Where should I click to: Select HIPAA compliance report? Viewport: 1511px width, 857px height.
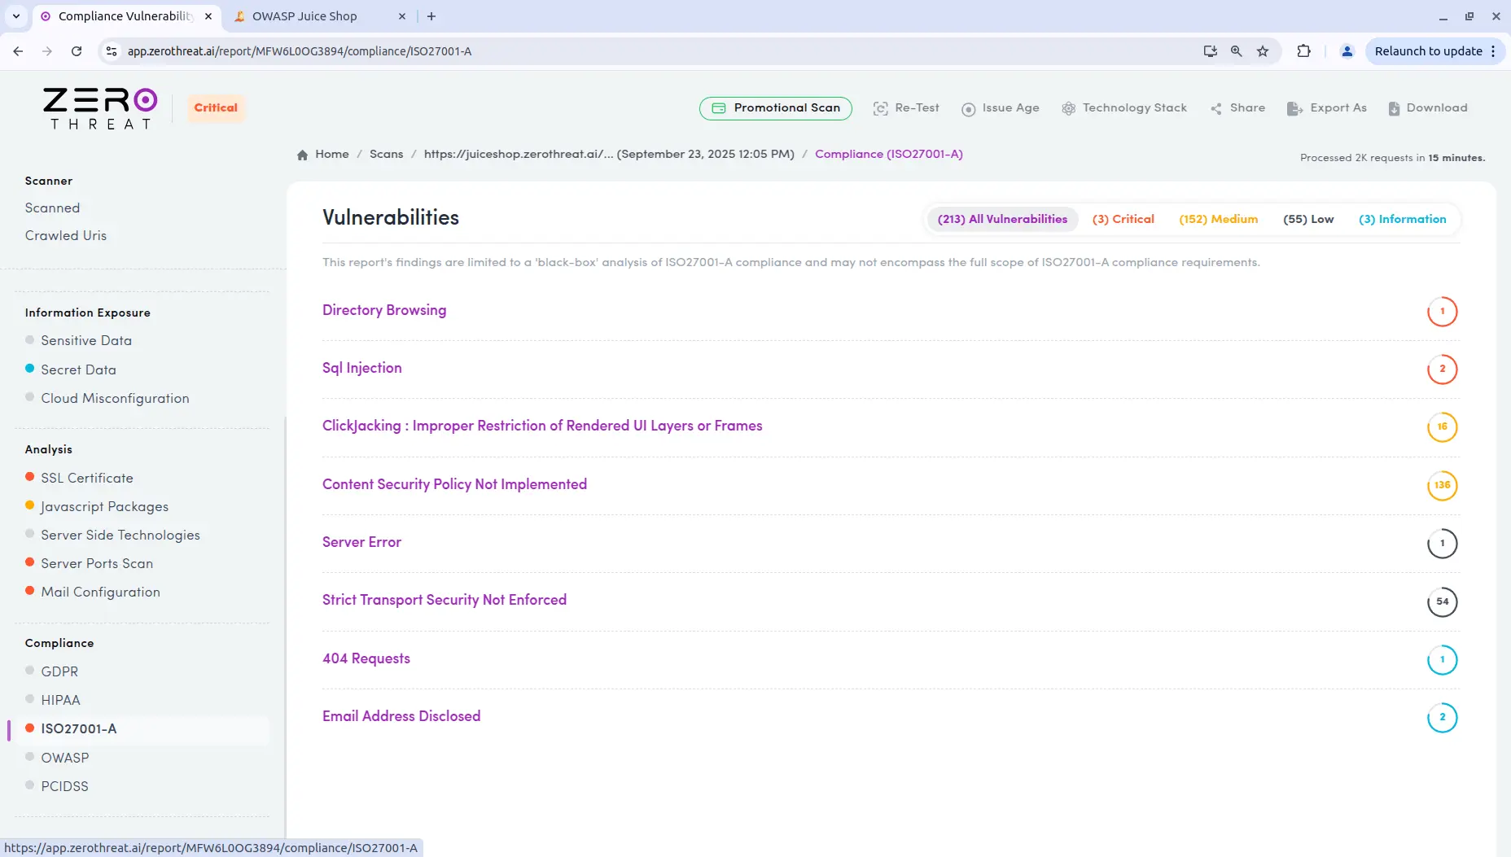point(60,701)
